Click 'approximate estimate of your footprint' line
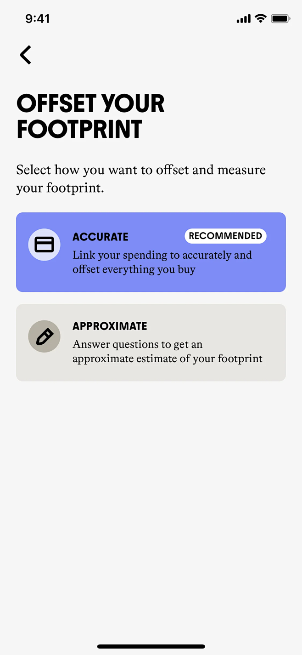302x655 pixels. 168,359
